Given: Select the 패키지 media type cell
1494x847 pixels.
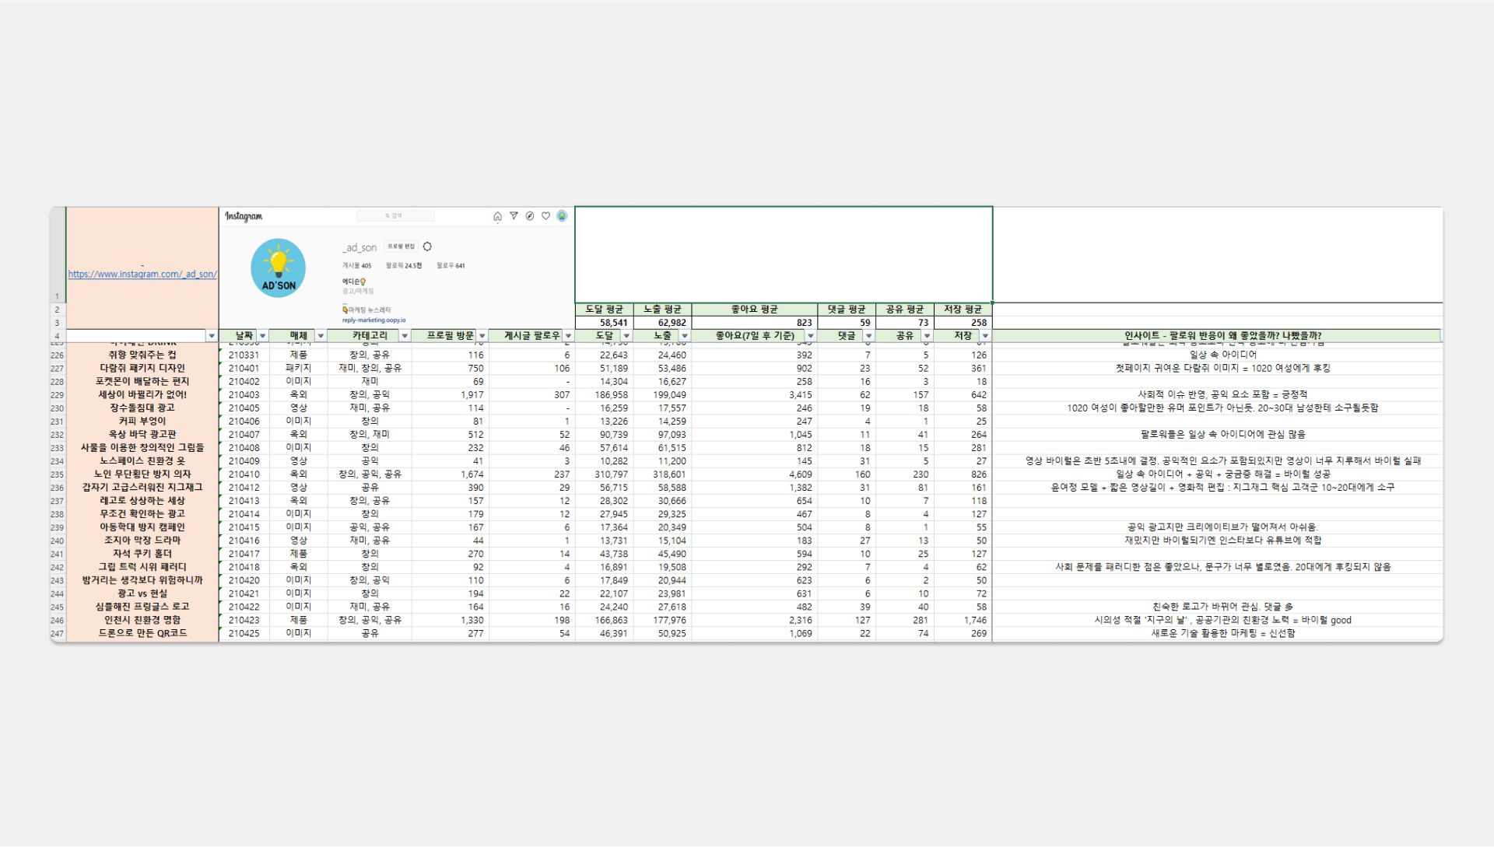Looking at the screenshot, I should [x=298, y=369].
